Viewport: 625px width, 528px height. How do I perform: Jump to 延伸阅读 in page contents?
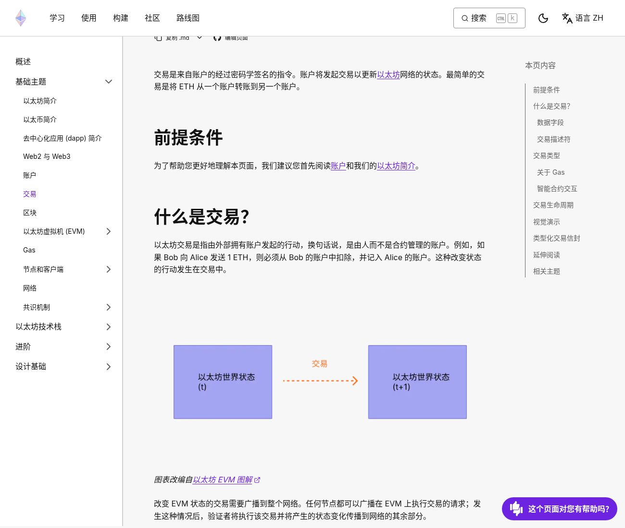pyautogui.click(x=547, y=255)
